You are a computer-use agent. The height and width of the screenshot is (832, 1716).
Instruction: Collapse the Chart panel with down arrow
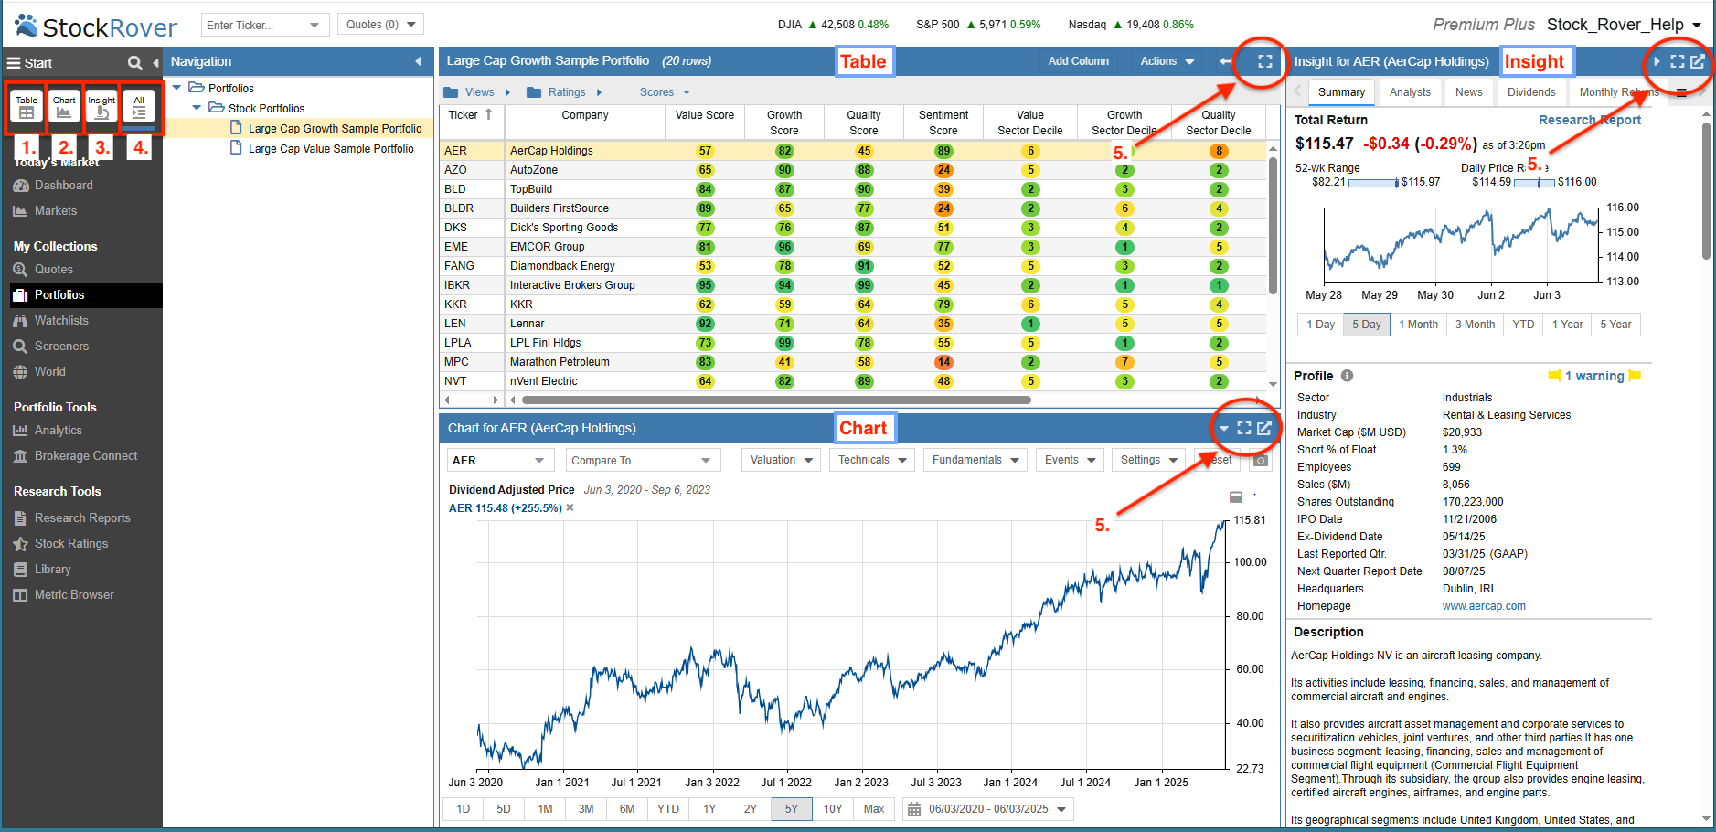point(1224,428)
